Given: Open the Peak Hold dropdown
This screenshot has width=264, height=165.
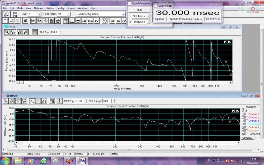Looking at the screenshot, I should [x=69, y=14].
